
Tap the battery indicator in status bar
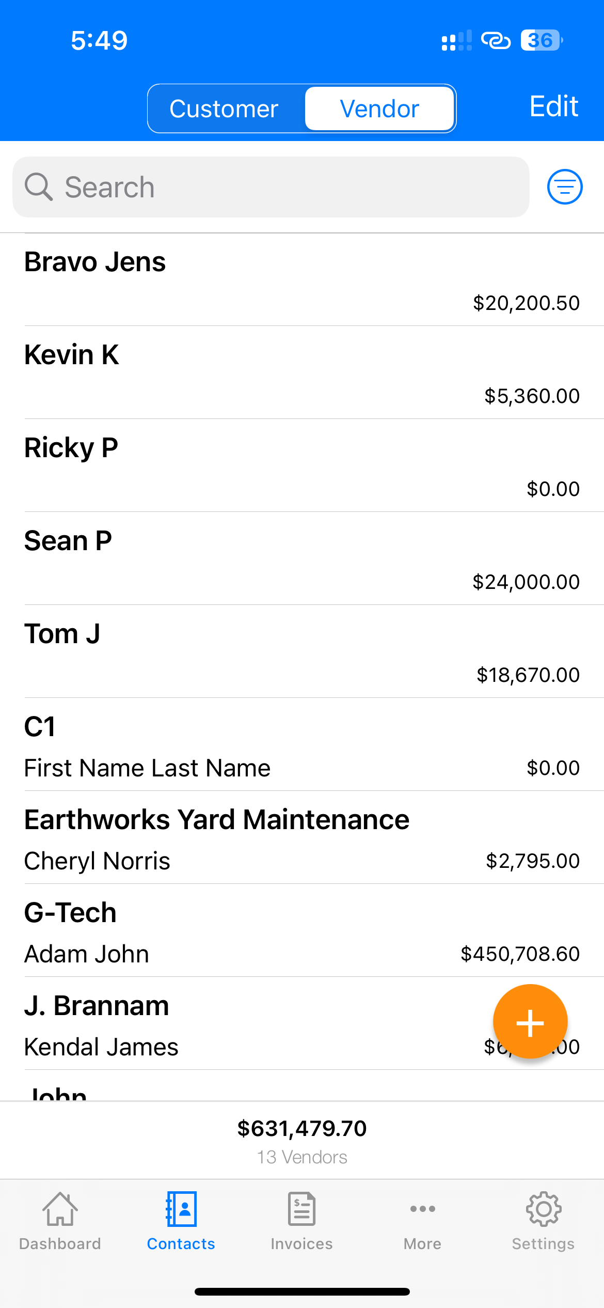point(541,40)
